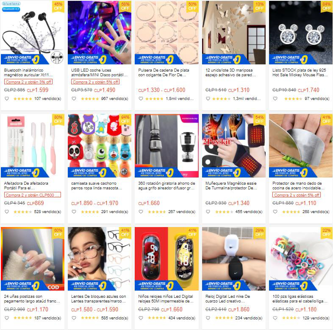Heart the 360 rotación giratoria grifo product
Image resolution: width=333 pixels, height=330 pixels.
[x=141, y=212]
